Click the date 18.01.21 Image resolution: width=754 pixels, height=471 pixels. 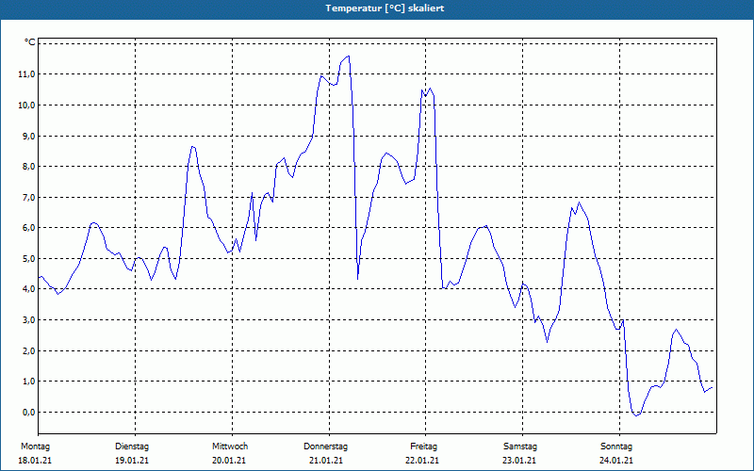[x=35, y=461]
